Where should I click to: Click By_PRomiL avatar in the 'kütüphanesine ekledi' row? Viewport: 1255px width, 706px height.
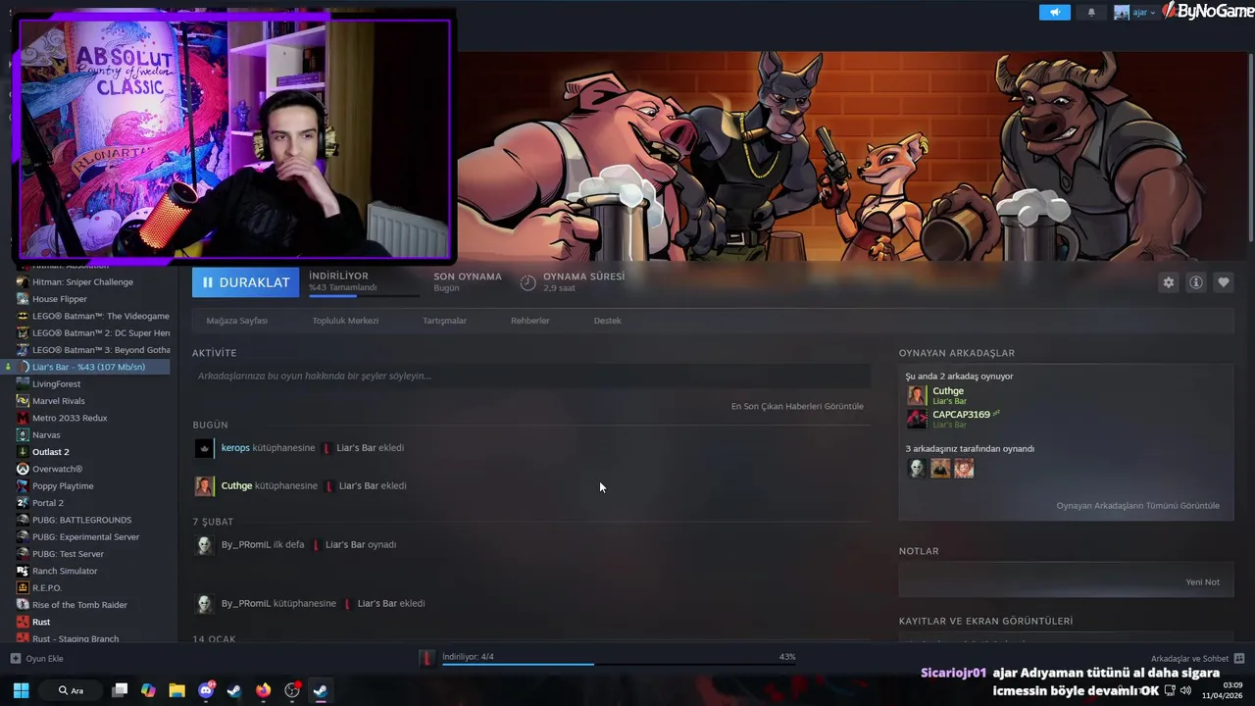(204, 604)
